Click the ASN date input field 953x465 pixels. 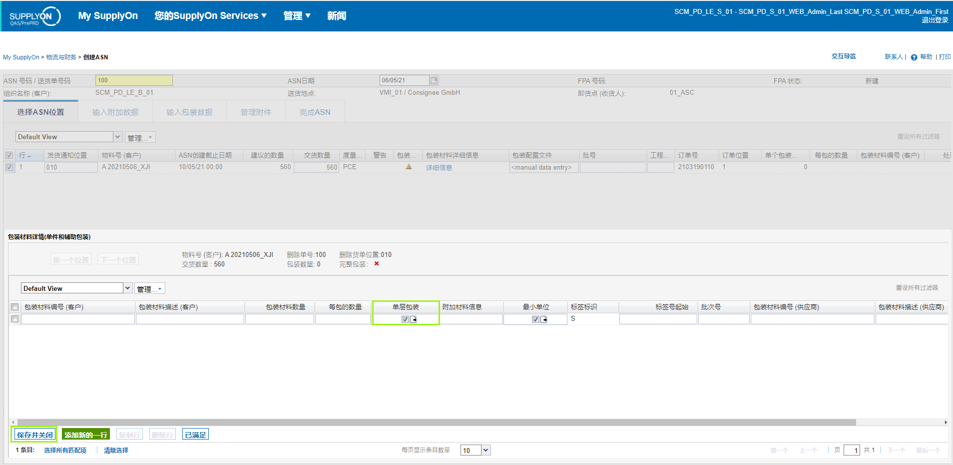pos(404,80)
